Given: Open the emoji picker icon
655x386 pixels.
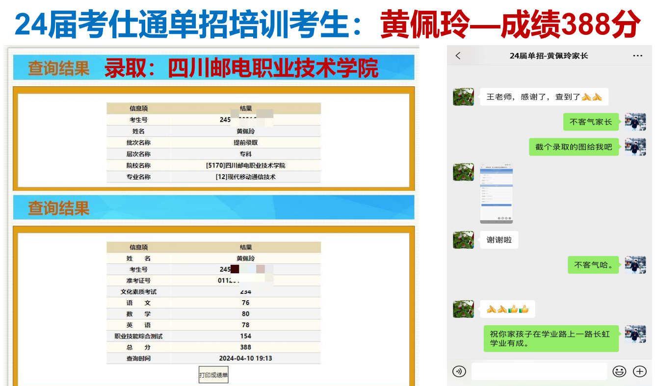Looking at the screenshot, I should pos(620,371).
